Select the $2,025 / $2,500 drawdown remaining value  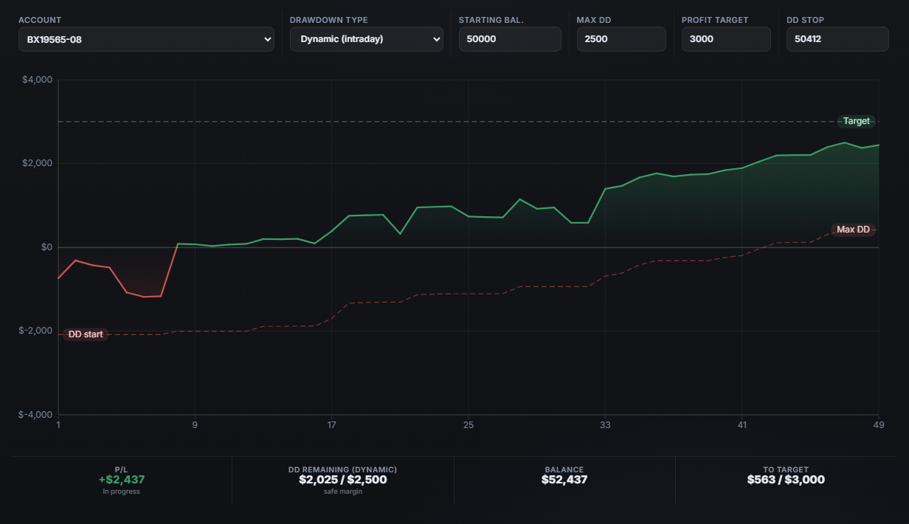(x=342, y=480)
